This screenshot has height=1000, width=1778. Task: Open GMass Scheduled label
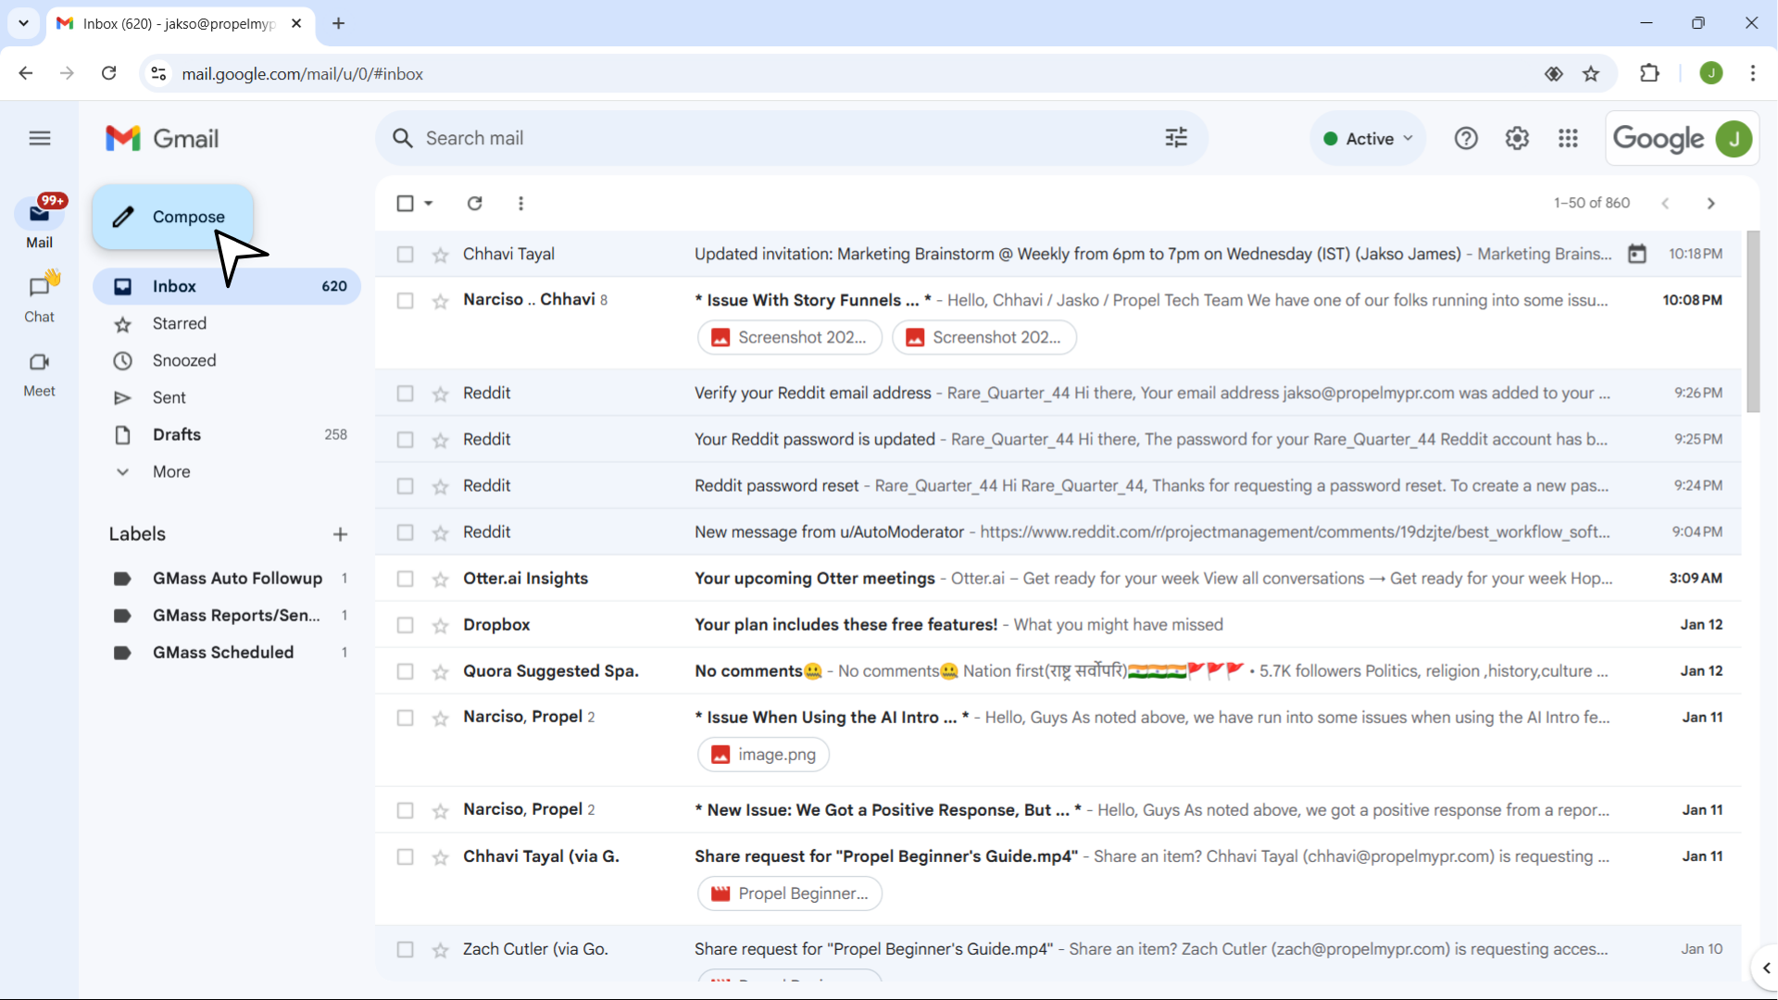(227, 652)
